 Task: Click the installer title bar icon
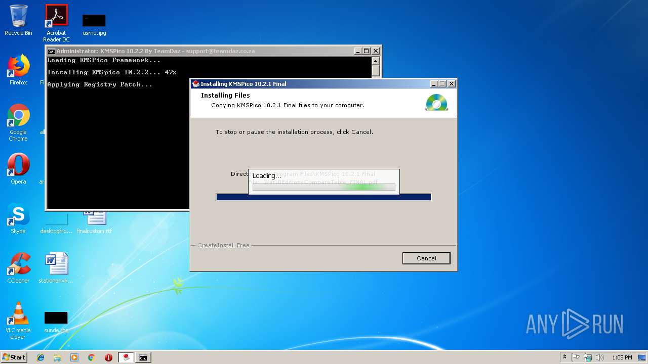click(196, 84)
